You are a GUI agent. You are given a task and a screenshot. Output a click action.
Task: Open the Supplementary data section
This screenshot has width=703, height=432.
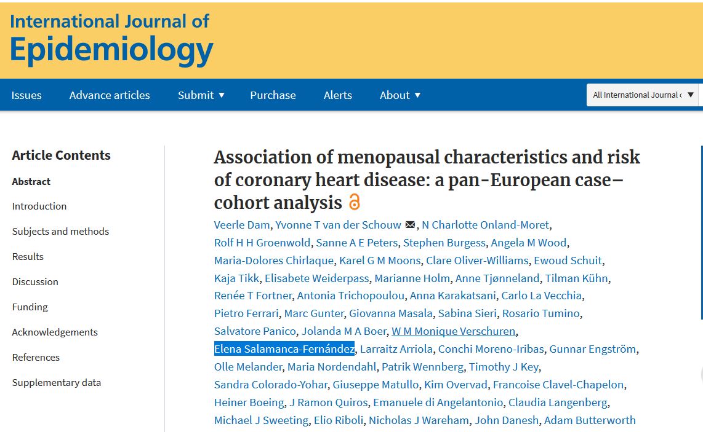point(57,383)
